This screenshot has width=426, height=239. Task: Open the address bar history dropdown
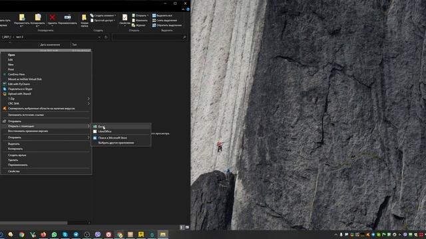pyautogui.click(x=99, y=37)
